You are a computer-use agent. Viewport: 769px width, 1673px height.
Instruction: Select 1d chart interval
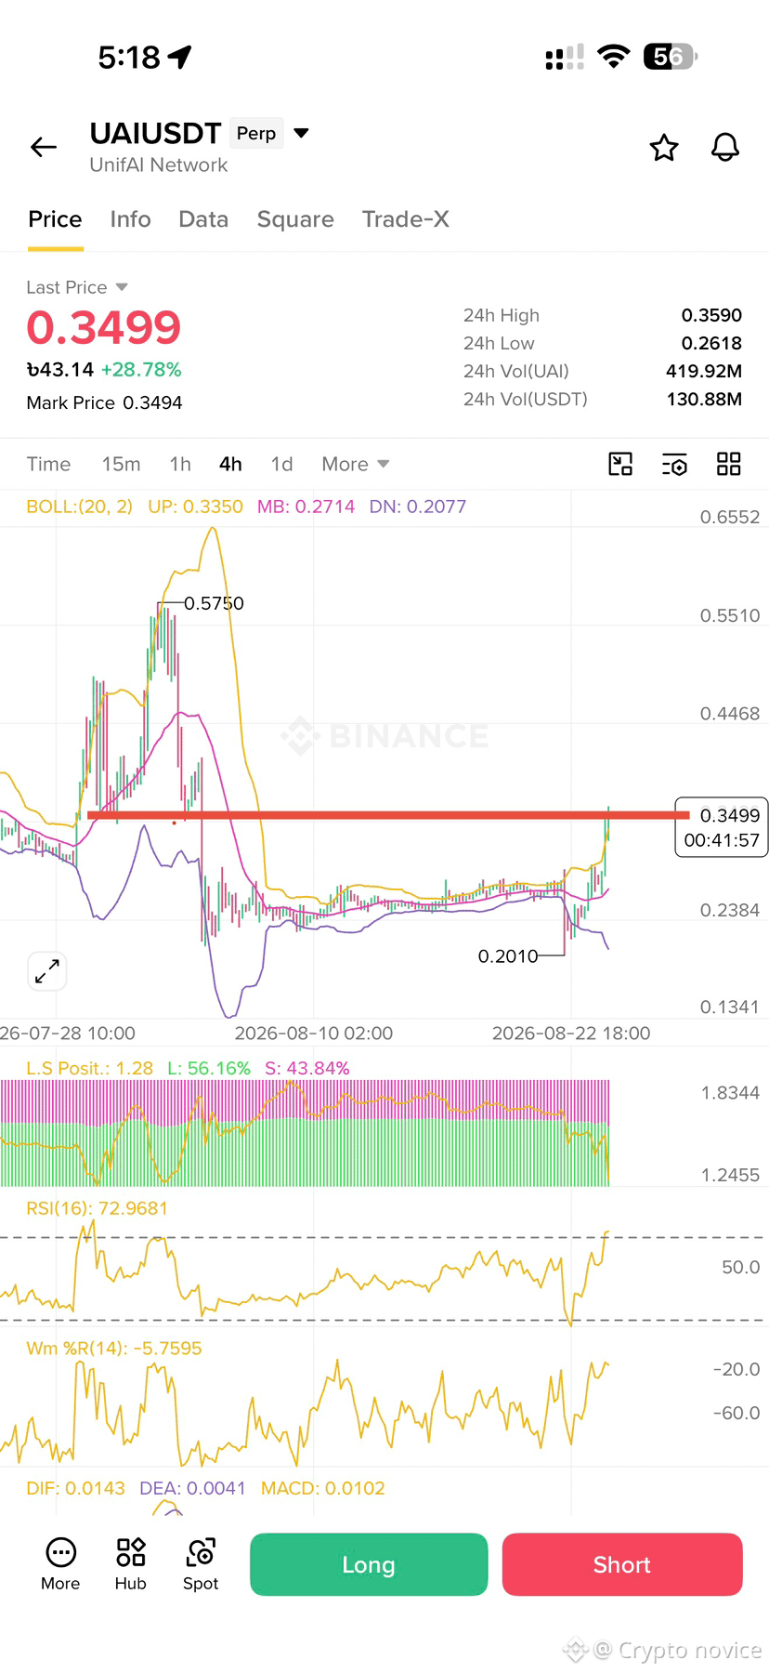(x=281, y=464)
